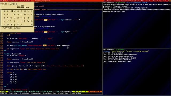The height and width of the screenshot is (96, 171).
Task: Click the 'function IO.status()' code line
Action: (x=12, y=54)
